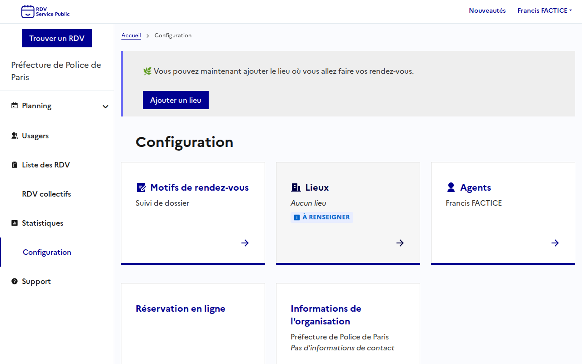
Task: Click the Lieux card arrow icon
Action: pyautogui.click(x=400, y=243)
